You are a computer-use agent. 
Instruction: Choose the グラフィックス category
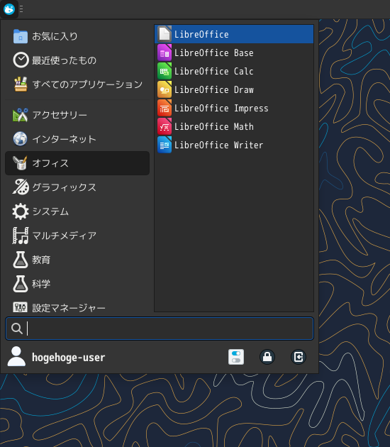(77, 187)
